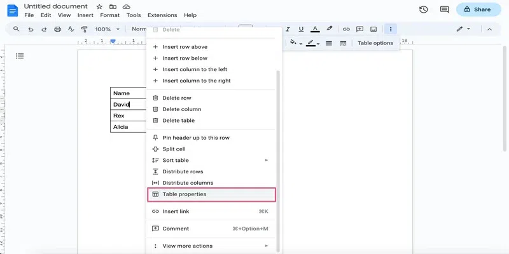Click the Undo arrow
The image size is (509, 254).
tap(31, 29)
